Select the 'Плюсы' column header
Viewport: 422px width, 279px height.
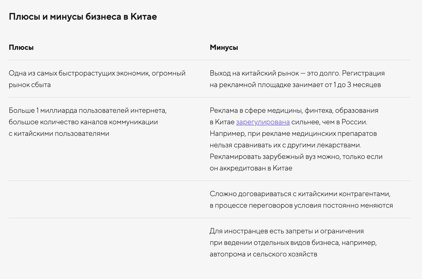pyautogui.click(x=21, y=47)
